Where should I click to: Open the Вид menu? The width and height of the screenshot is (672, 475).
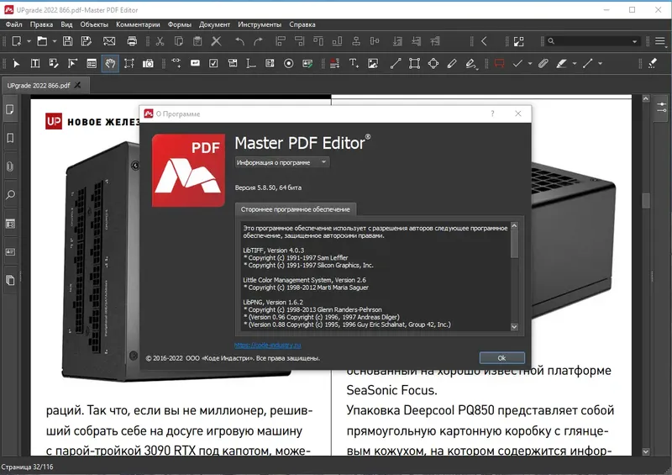pos(66,24)
